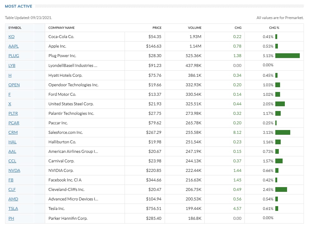Click the SYMBOL column header
Screen dimensions: 309x228
[x=15, y=28]
